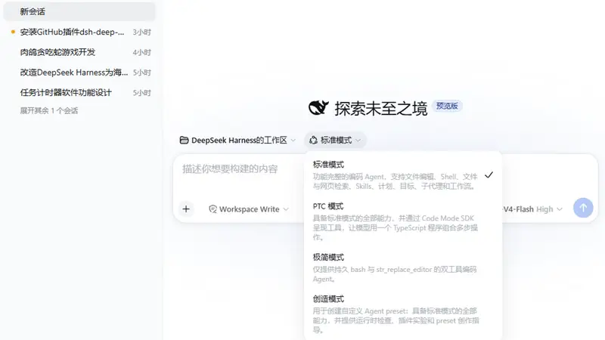Image resolution: width=605 pixels, height=340 pixels.
Task: Collapse the 标准模式 mode selector
Action: [x=335, y=141]
